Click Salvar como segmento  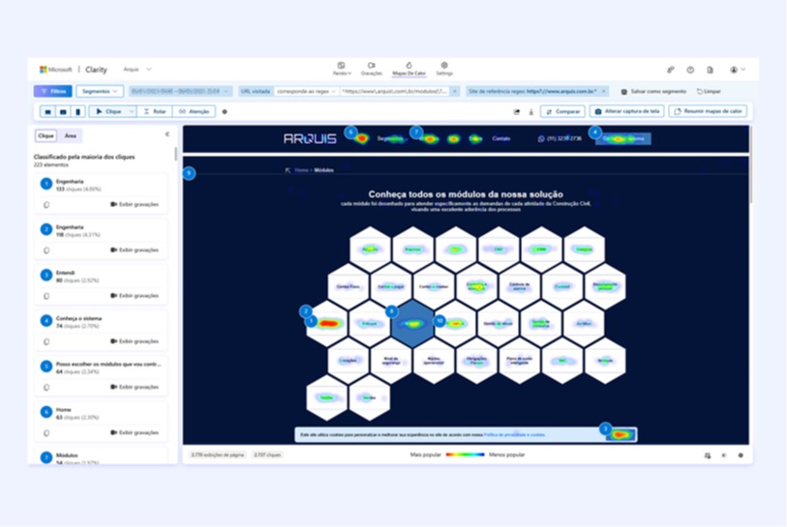click(x=653, y=91)
